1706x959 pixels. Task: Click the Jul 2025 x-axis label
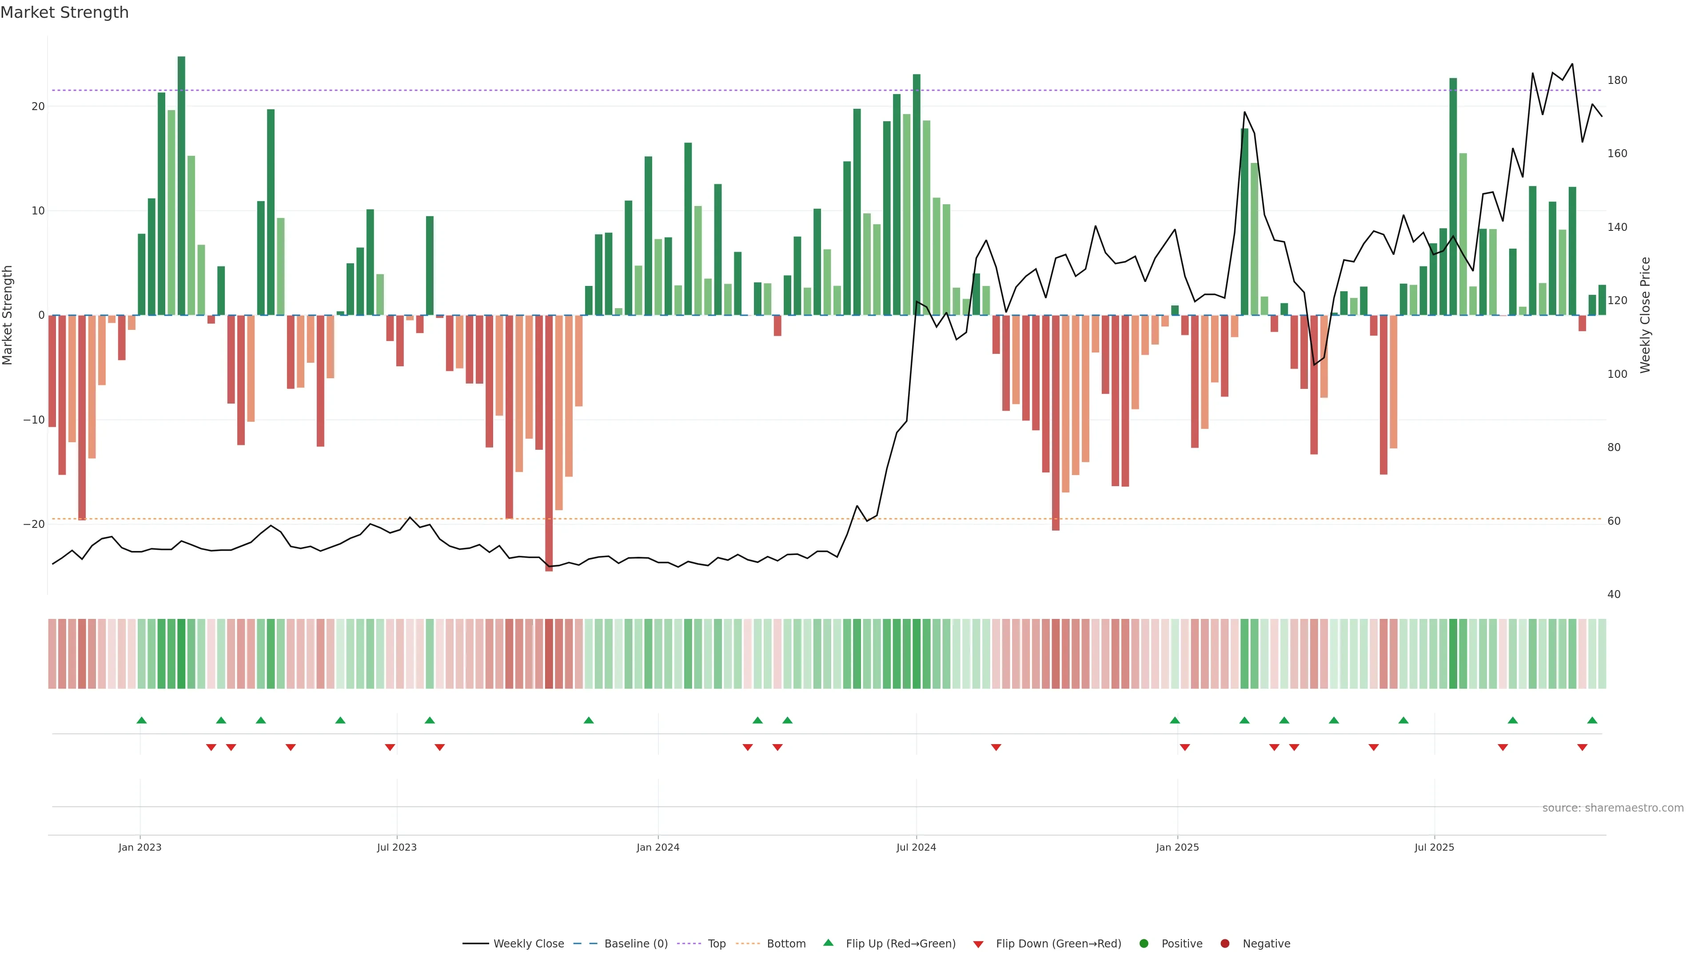point(1434,847)
